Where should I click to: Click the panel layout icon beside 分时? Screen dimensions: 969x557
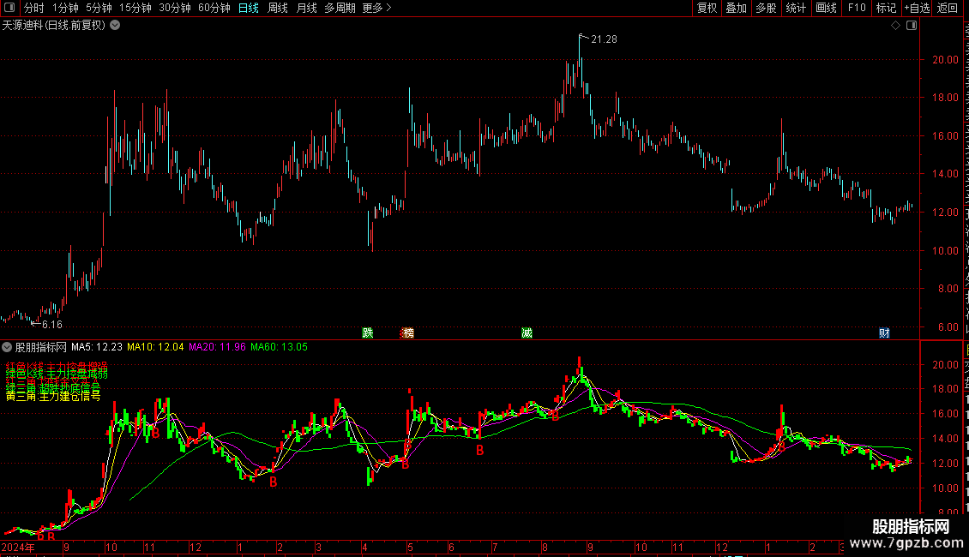tap(9, 8)
